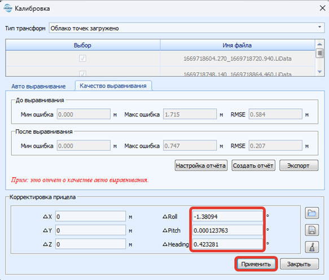This screenshot has width=329, height=280.
Task: Toggle checkbox for file 1669718748.140 row
Action: point(82,73)
